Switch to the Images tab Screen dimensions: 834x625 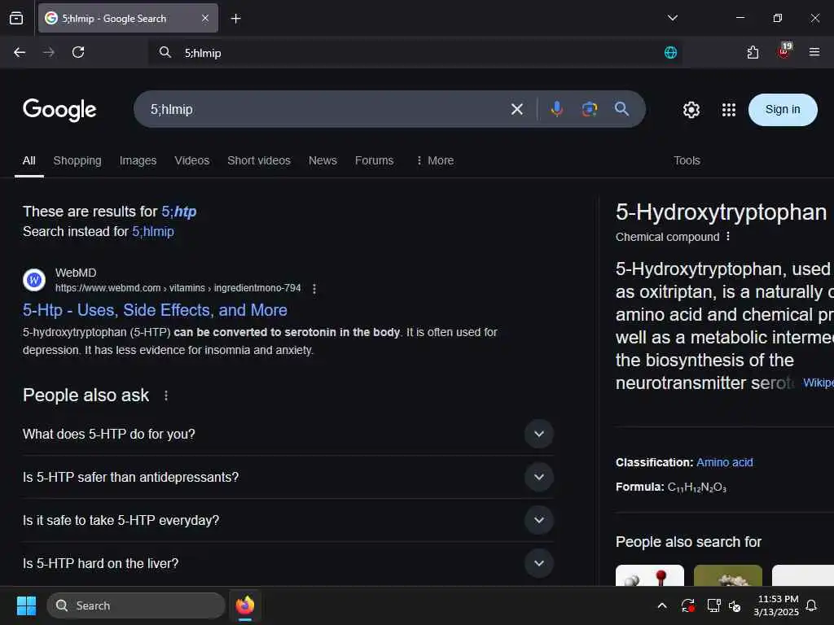pos(138,160)
